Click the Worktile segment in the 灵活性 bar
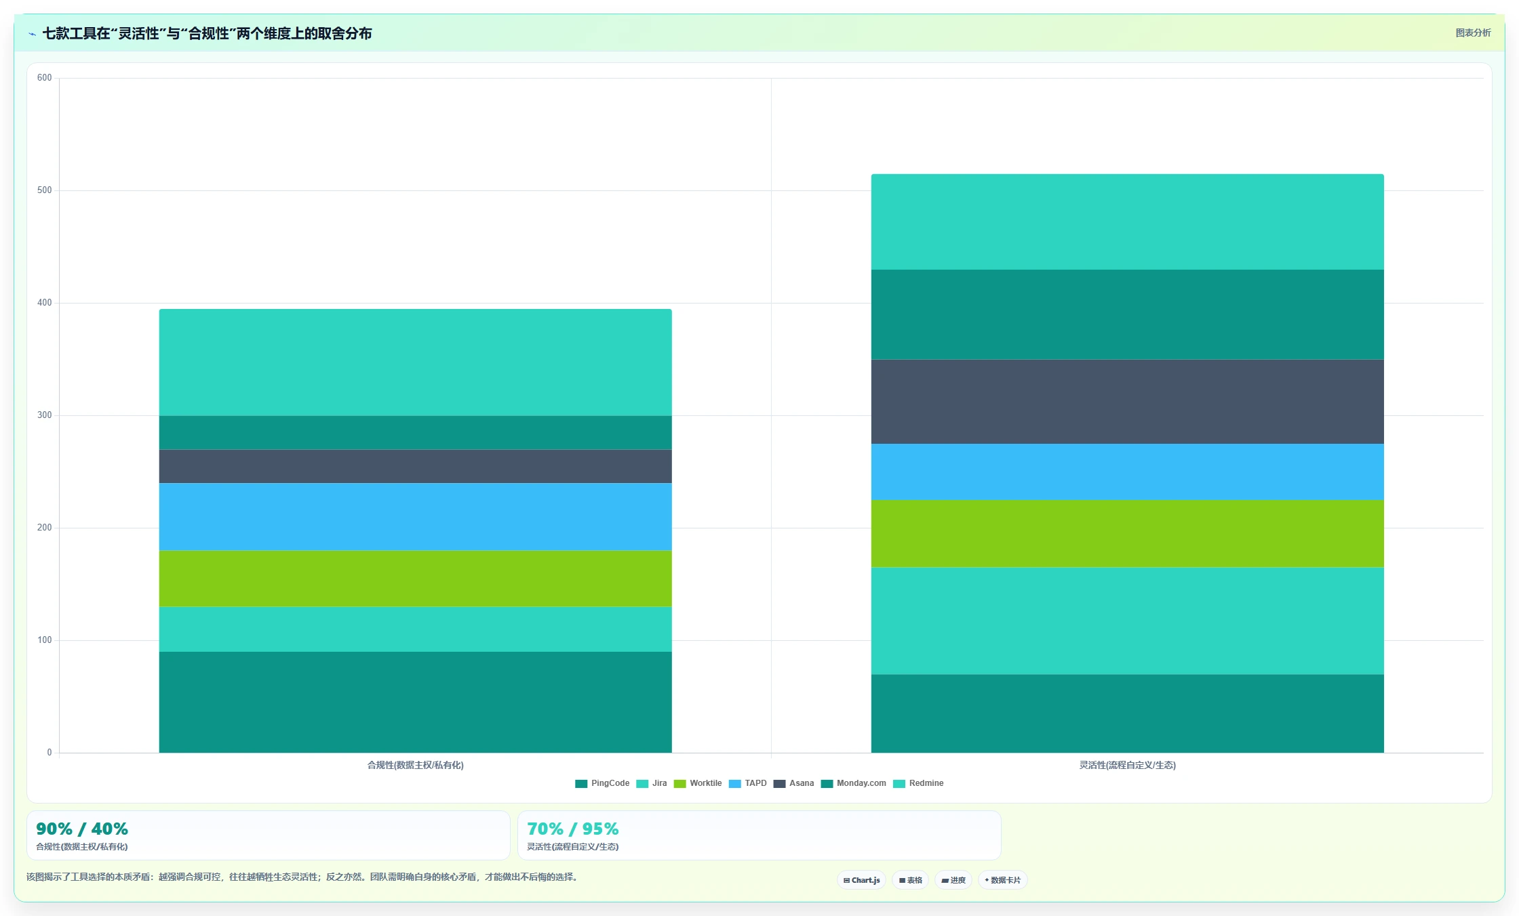 (x=1127, y=533)
